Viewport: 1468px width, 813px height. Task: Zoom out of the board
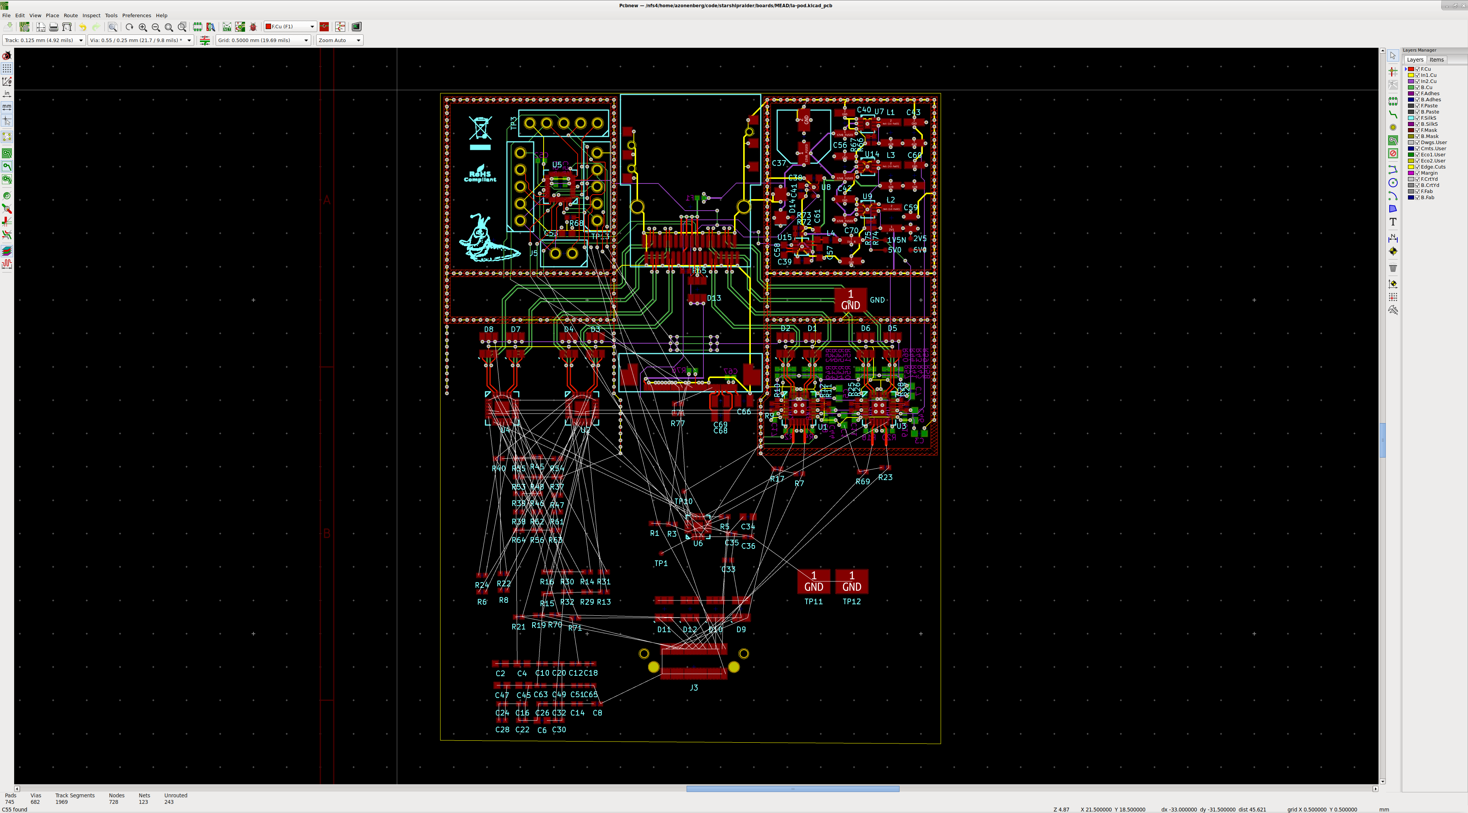(156, 27)
